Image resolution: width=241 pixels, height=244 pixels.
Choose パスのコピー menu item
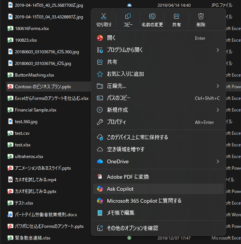tap(119, 98)
